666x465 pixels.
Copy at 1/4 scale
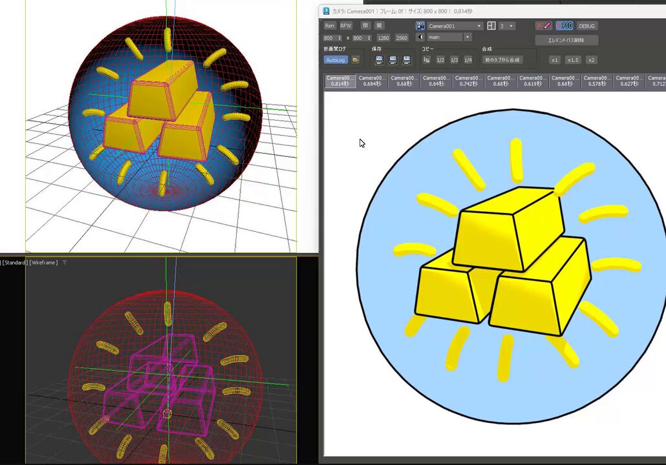[468, 60]
